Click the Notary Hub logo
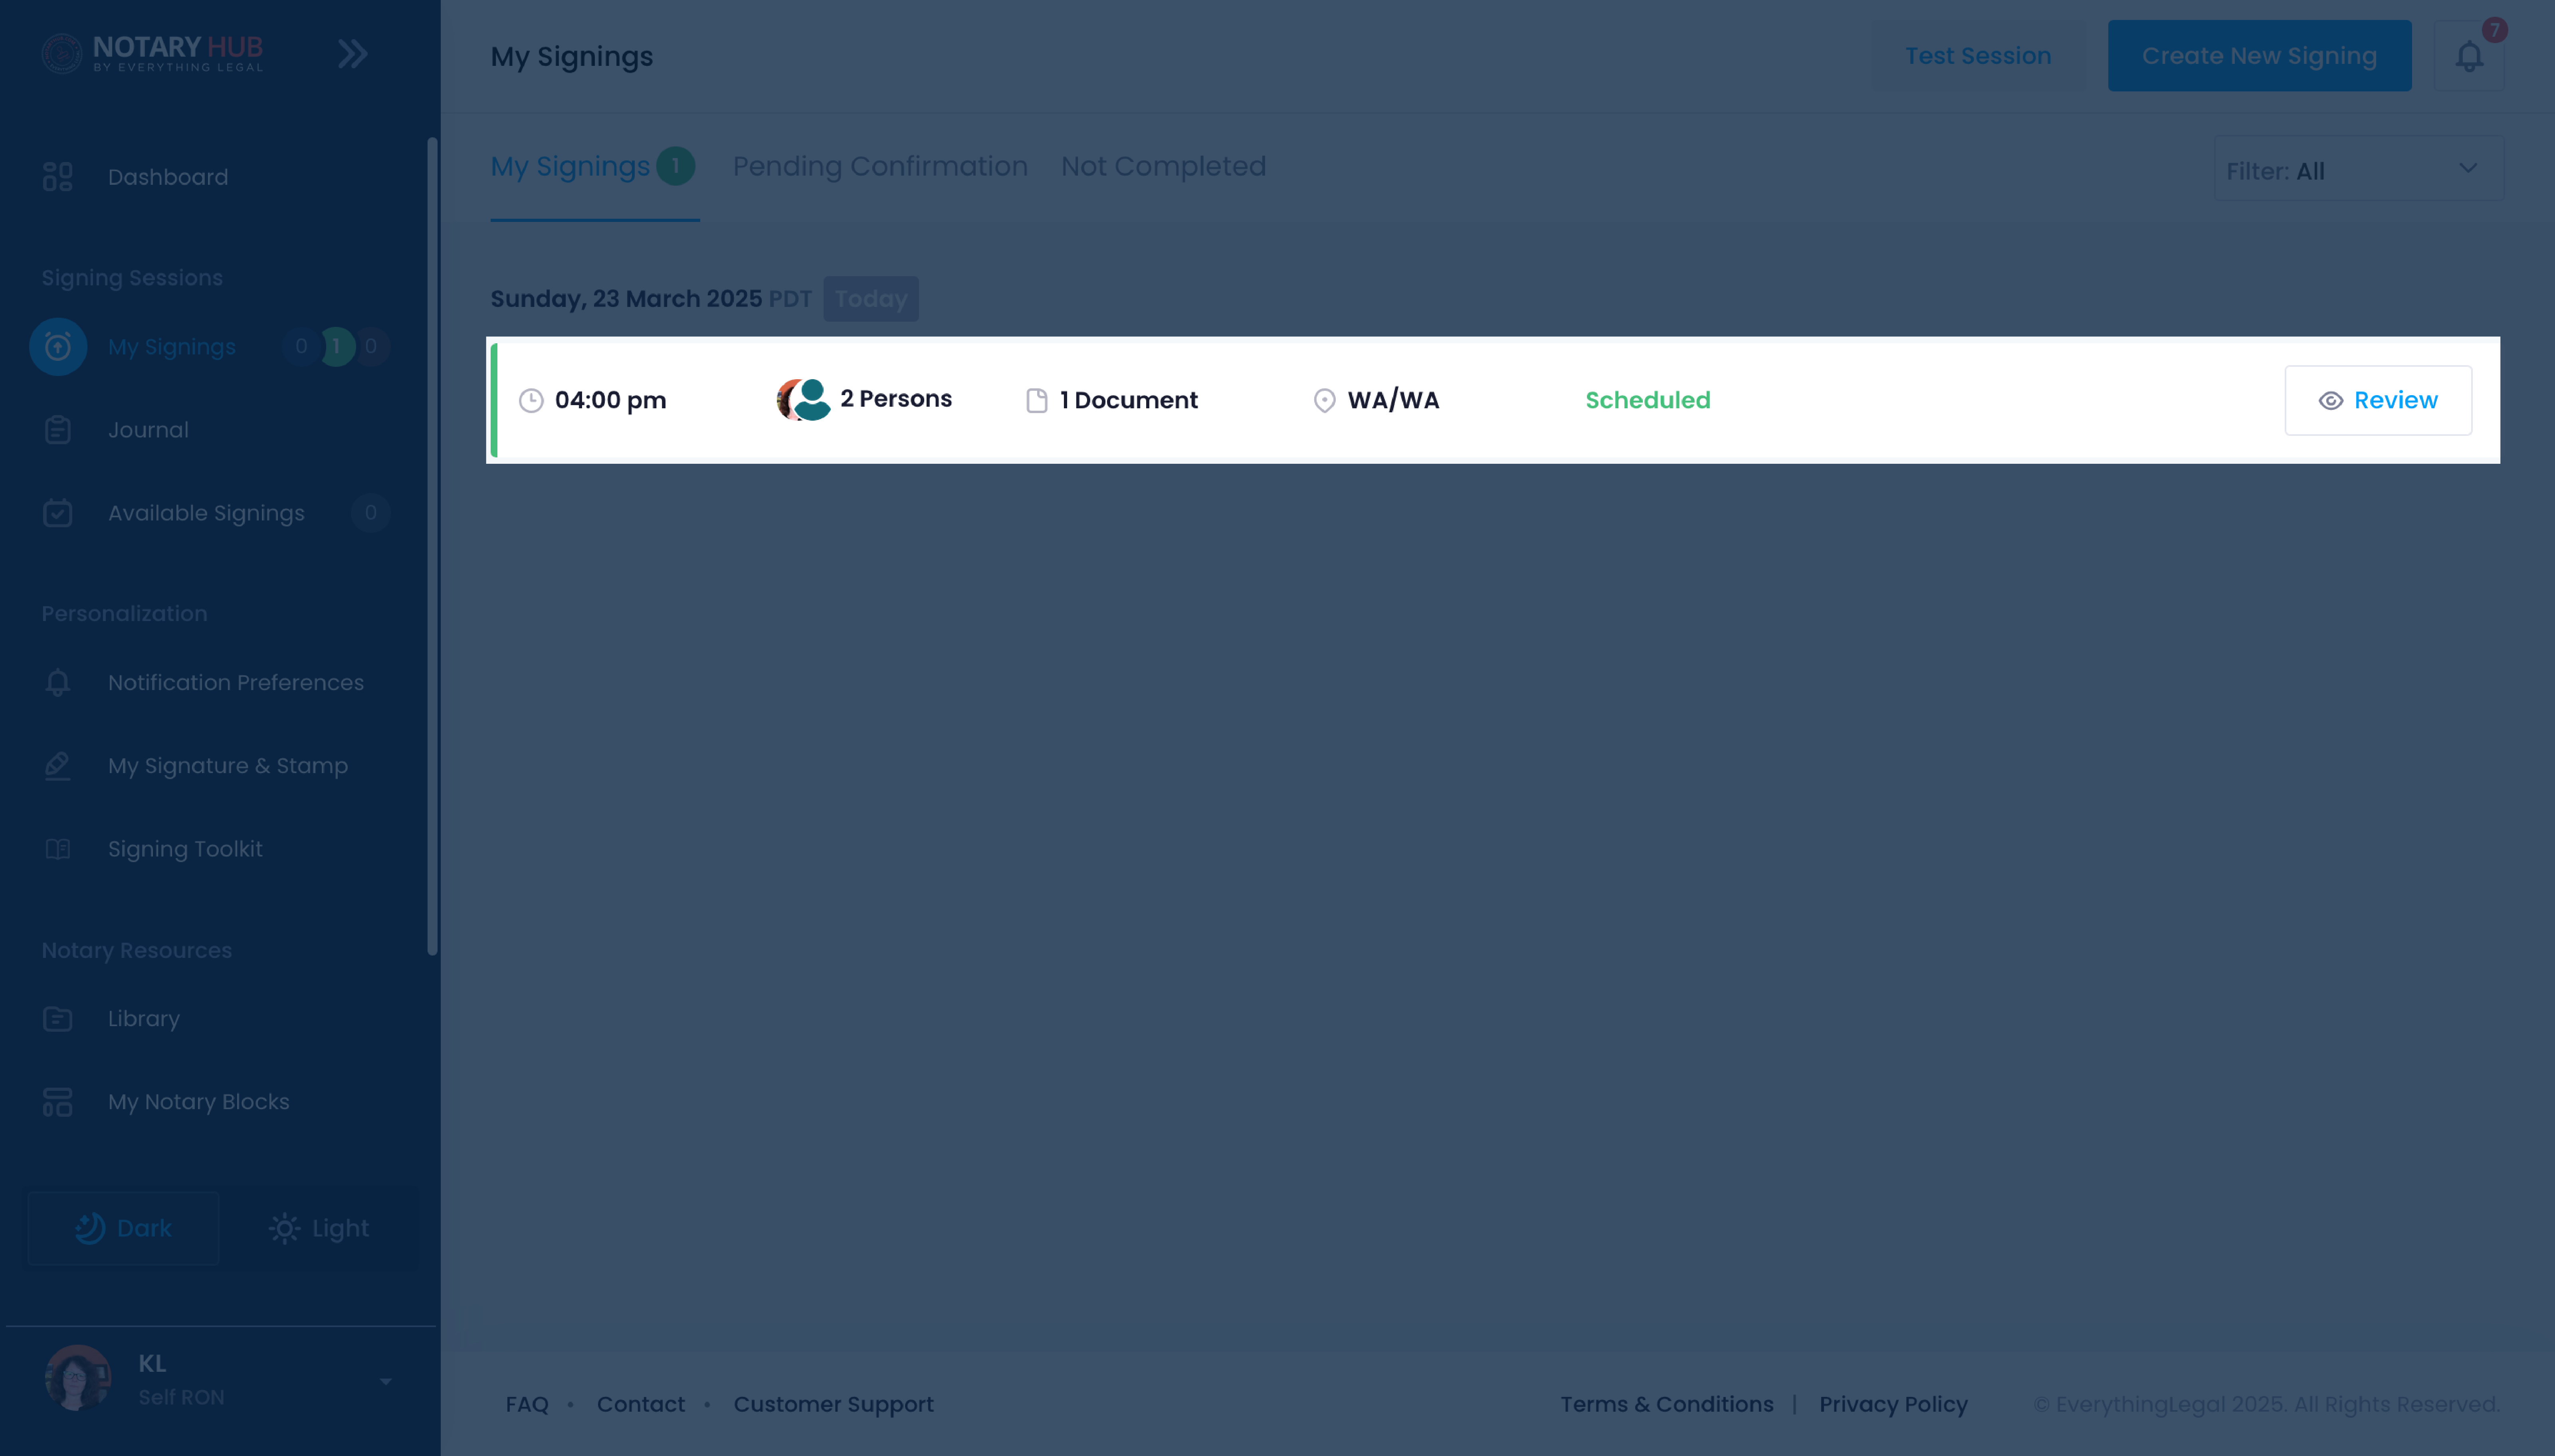The image size is (2555, 1456). click(x=152, y=53)
